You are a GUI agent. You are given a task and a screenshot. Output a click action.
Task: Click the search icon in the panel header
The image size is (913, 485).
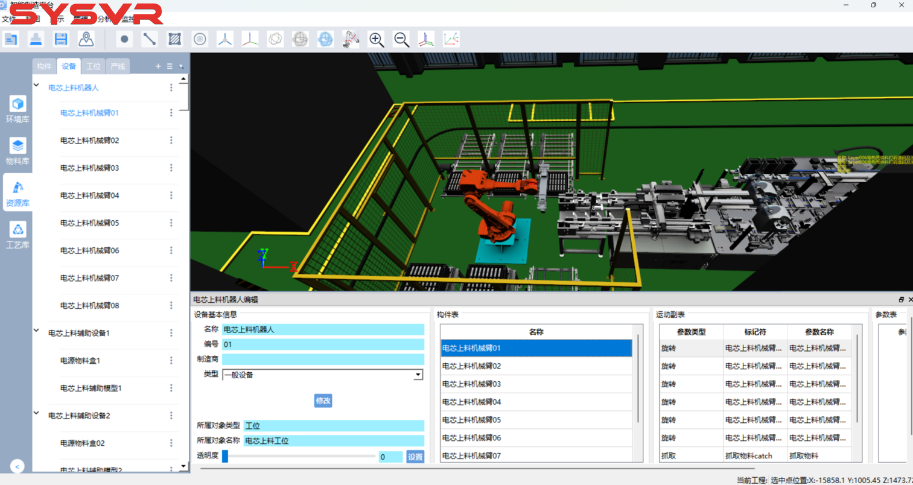pyautogui.click(x=181, y=66)
